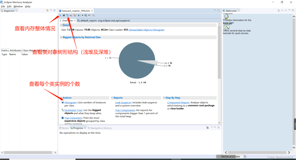This screenshot has width=296, height=160.
Task: Run garbage collector trash icon
Action: click(245, 157)
